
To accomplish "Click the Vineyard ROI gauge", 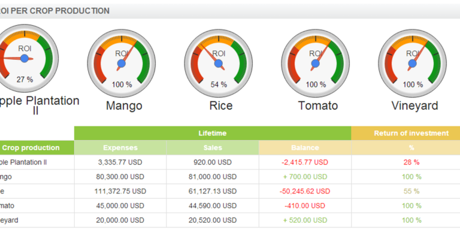I will pyautogui.click(x=413, y=63).
